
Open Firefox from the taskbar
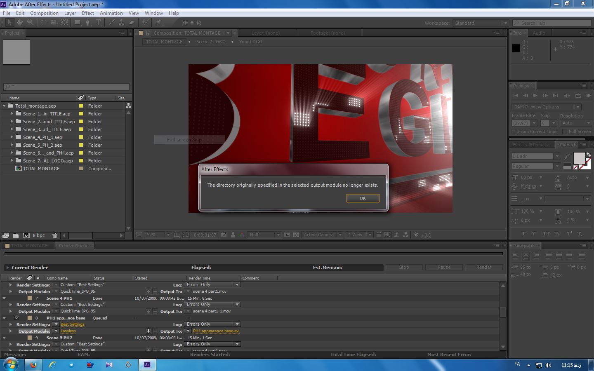33,365
